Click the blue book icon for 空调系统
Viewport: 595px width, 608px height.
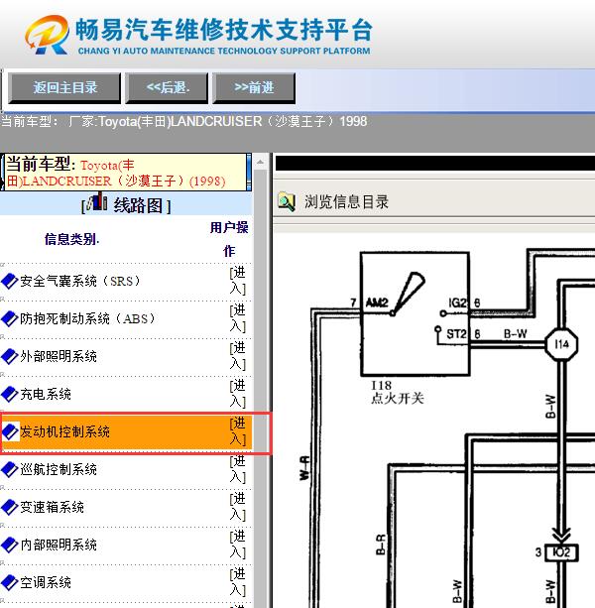tap(9, 582)
